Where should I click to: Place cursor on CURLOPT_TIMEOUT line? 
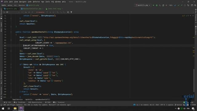click(x=33, y=48)
